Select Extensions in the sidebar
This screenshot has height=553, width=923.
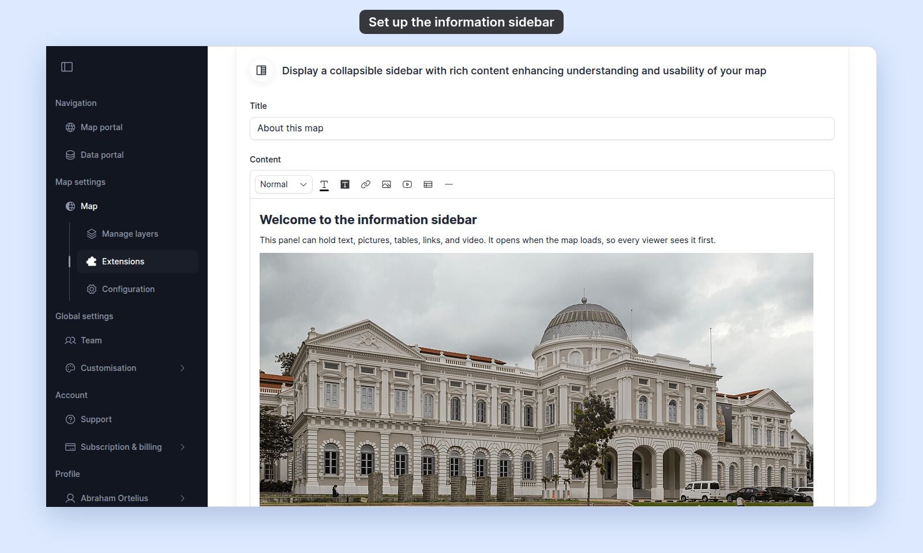pyautogui.click(x=137, y=262)
